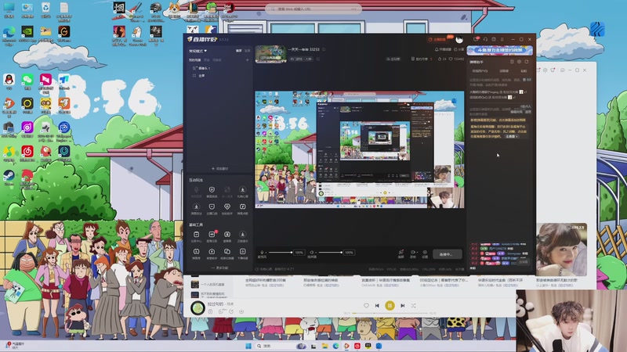This screenshot has width=627, height=352.
Task: Switch to 横屏 landscape layout tab
Action: [x=239, y=51]
